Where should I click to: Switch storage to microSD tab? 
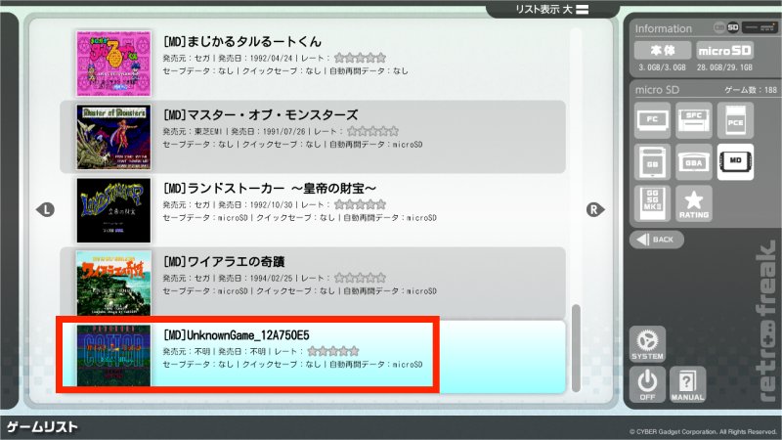(x=724, y=51)
